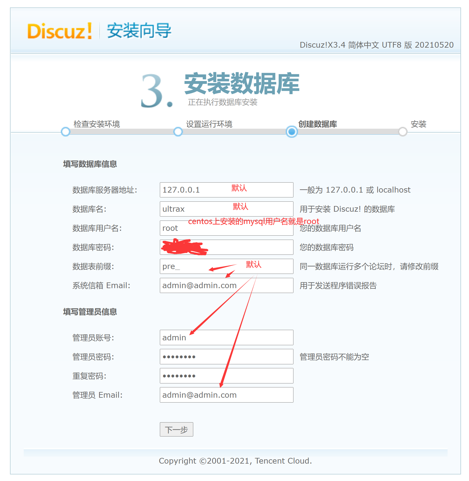469x481 pixels.
Task: Click the administrator password field
Action: pos(226,357)
